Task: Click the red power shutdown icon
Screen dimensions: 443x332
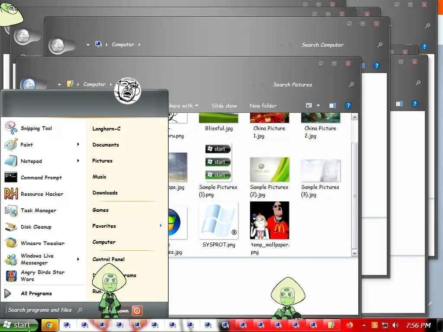Action: point(137,311)
